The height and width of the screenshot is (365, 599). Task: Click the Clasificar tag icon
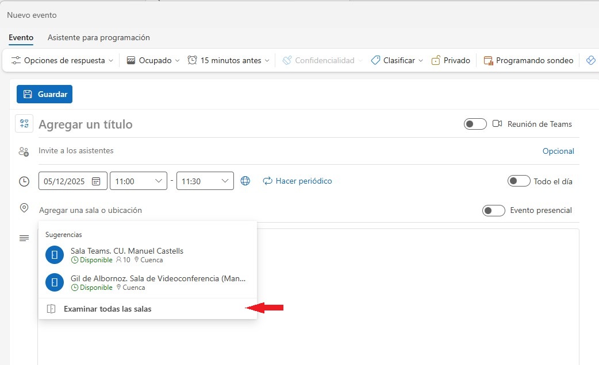tap(375, 60)
